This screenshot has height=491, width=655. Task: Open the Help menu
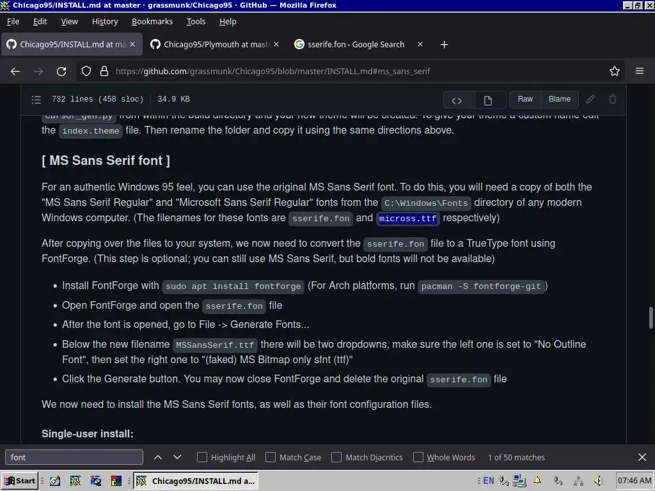(228, 21)
